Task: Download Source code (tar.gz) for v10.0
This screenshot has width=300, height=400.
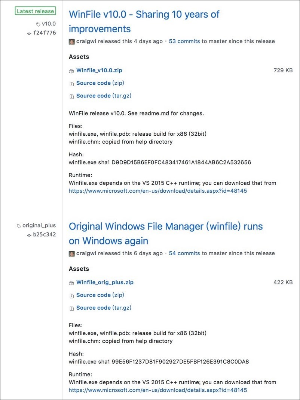Action: (x=104, y=96)
